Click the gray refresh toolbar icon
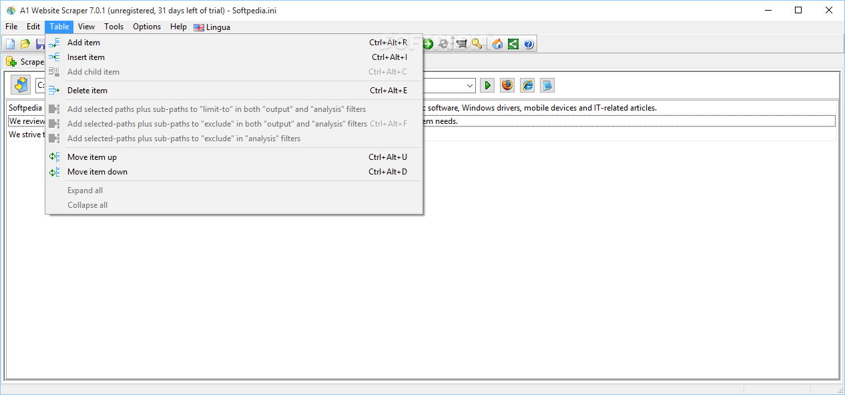This screenshot has height=395, width=845. point(443,44)
